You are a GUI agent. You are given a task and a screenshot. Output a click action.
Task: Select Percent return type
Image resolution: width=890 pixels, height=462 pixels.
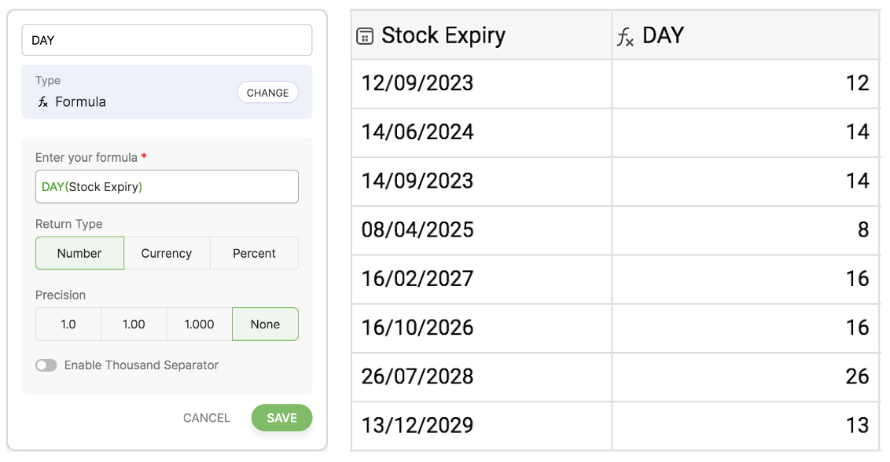[x=254, y=253]
